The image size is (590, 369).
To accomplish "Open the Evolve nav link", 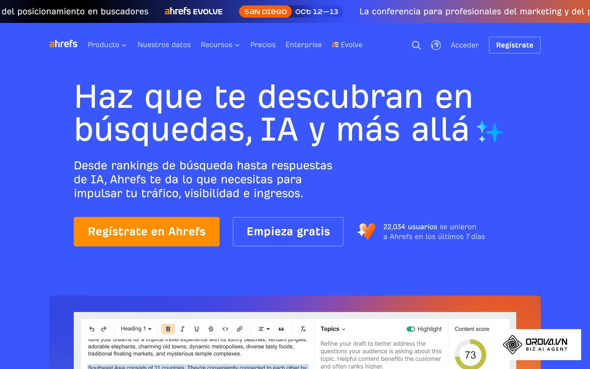I will point(347,45).
